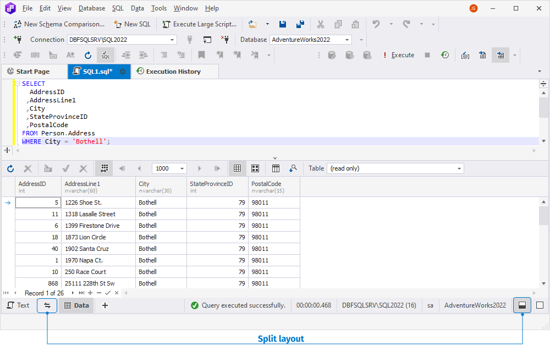Click the find in grid search icon
550x356 pixels.
coord(293,168)
